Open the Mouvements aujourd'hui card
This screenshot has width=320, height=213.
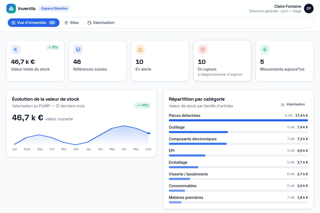click(x=285, y=61)
